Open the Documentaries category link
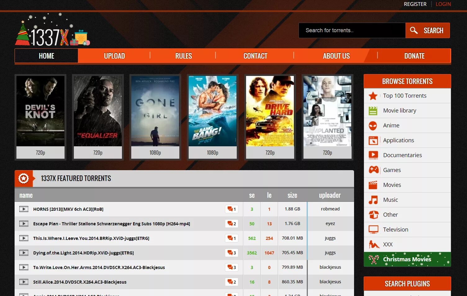Screen dimensions: 467x296 point(402,155)
